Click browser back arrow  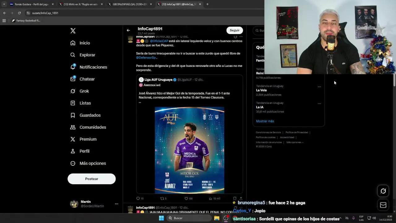(x=4, y=13)
